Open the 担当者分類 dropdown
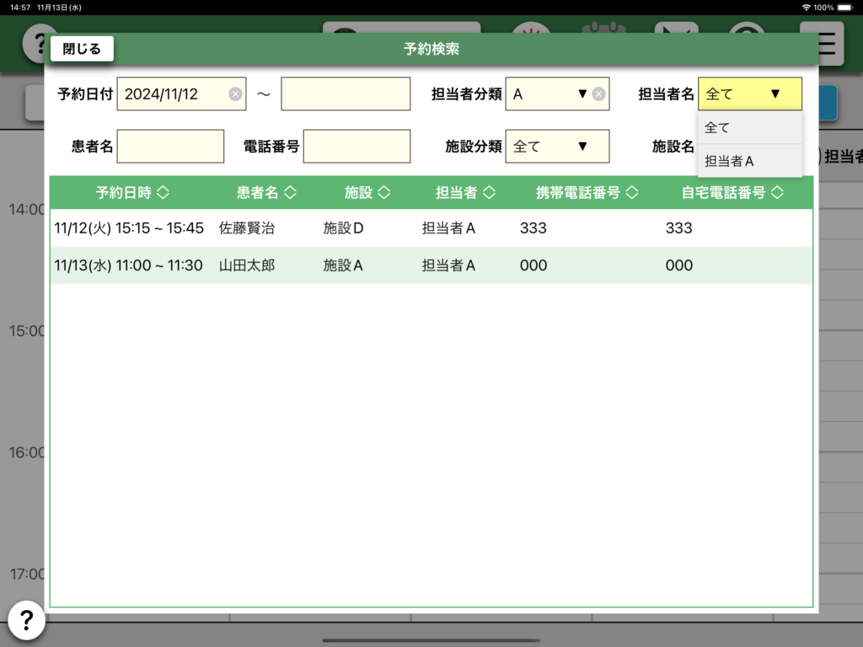863x647 pixels. 548,94
